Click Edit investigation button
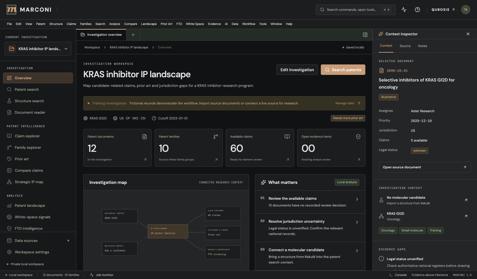Viewport: 477px width, 279px height. click(x=297, y=70)
